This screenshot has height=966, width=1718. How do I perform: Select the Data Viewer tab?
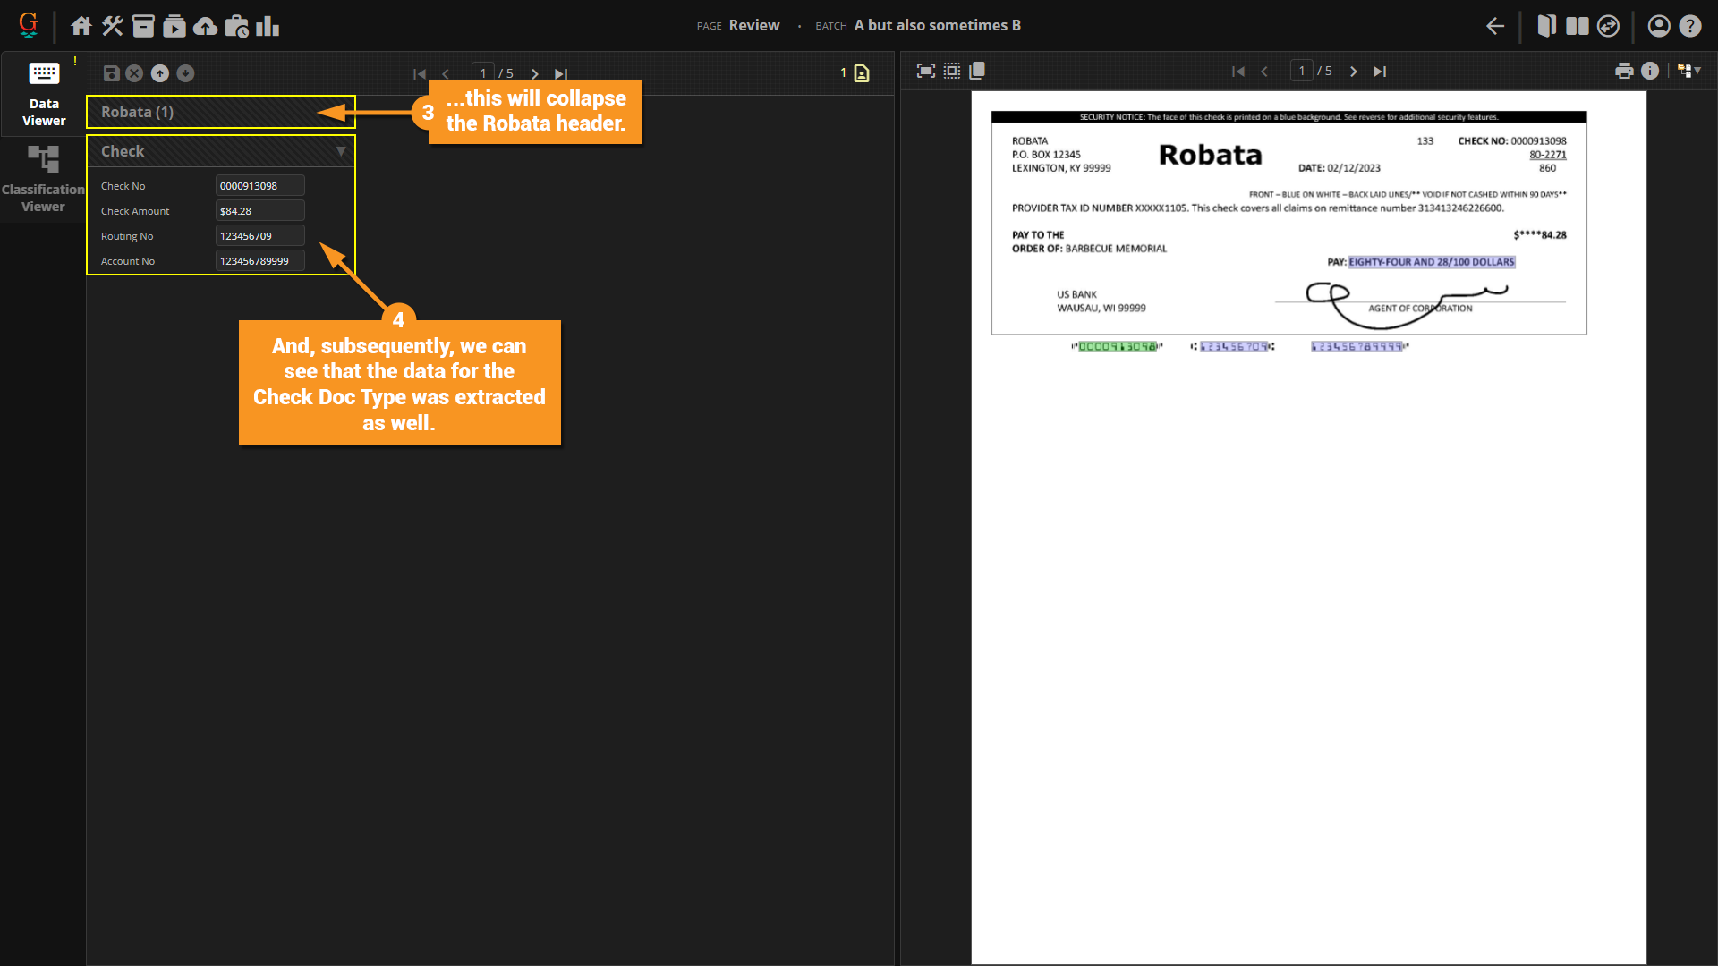[43, 94]
